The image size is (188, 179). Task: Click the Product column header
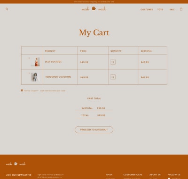(x=50, y=51)
